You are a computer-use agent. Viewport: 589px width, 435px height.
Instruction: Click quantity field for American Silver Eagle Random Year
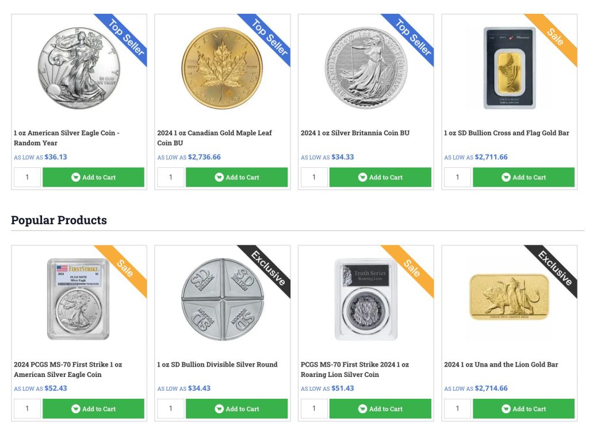27,178
